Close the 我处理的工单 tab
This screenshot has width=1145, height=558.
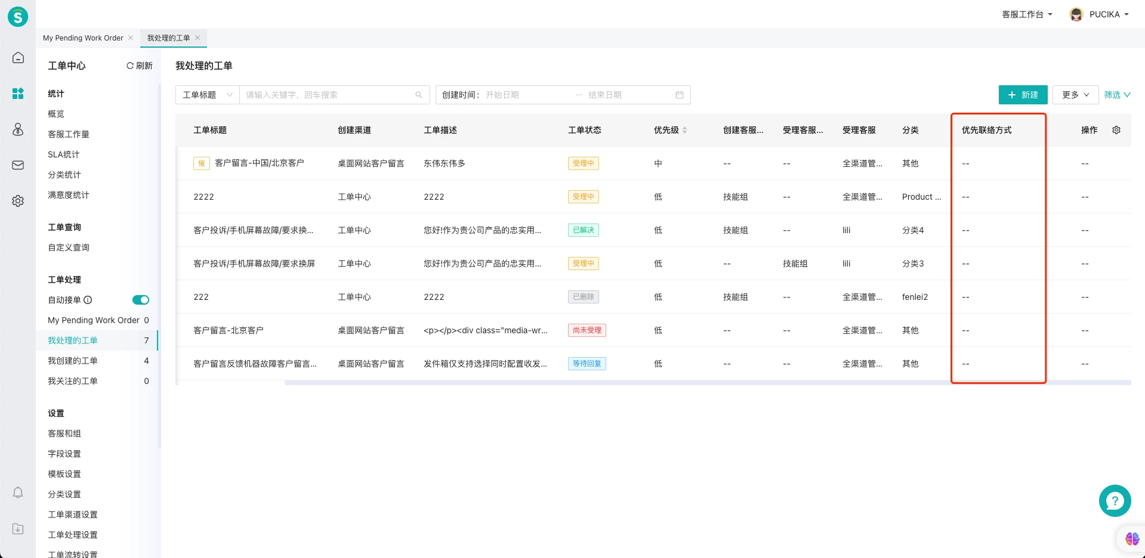point(197,38)
